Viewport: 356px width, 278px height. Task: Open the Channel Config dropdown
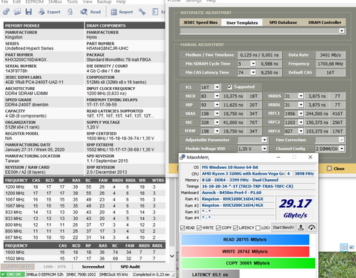tap(341, 149)
